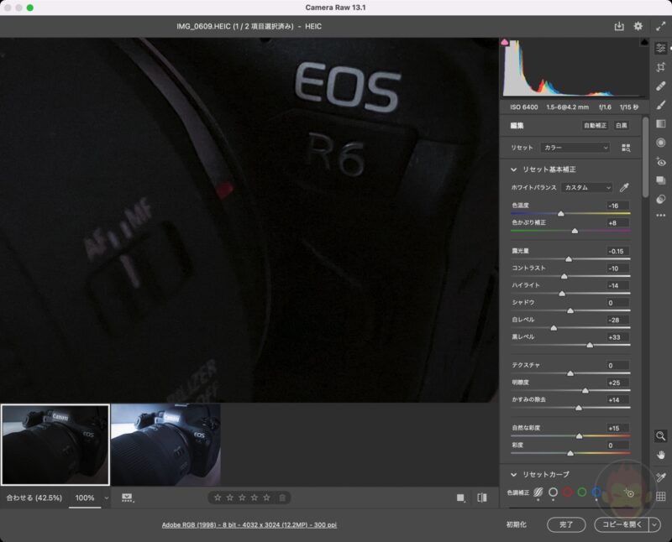Select the Crop and Rotate tool
Screen dimensions: 672x542
tap(660, 67)
